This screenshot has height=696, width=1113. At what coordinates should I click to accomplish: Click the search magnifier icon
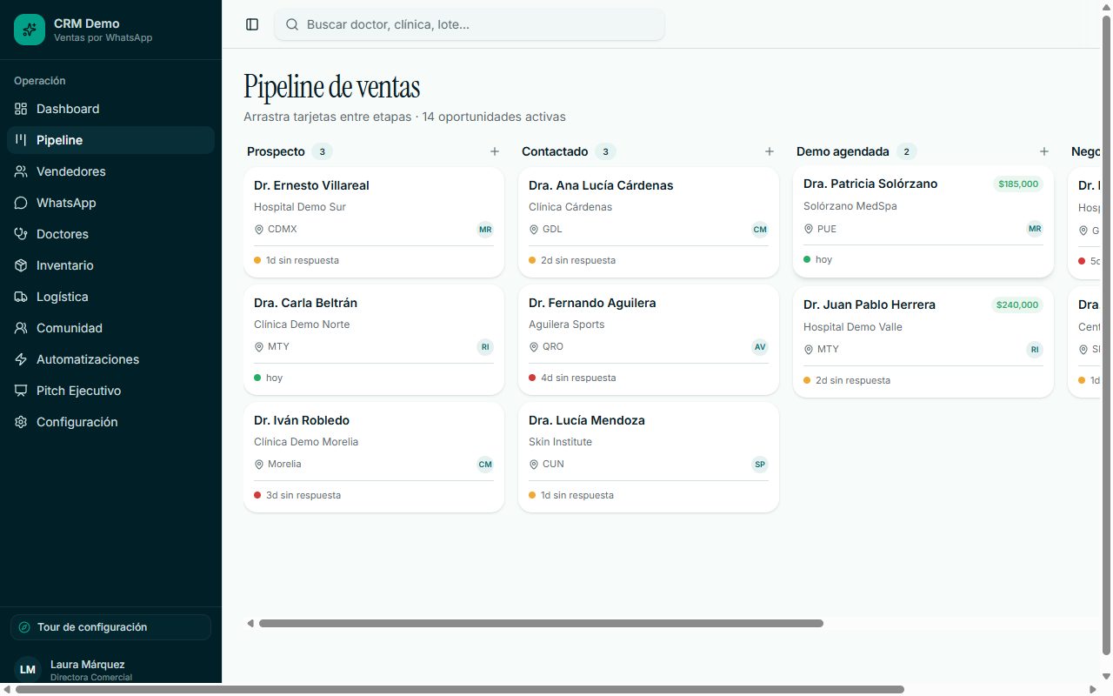point(292,24)
